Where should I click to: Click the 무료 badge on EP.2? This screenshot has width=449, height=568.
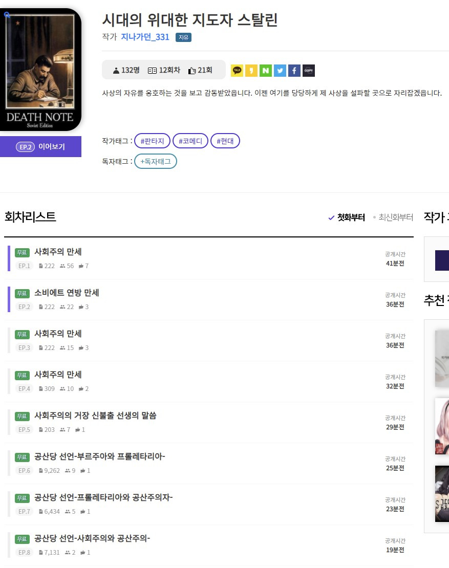point(22,293)
